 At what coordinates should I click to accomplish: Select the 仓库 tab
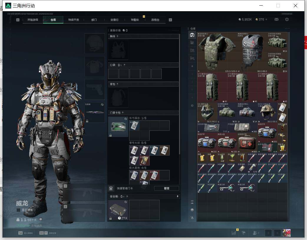point(53,20)
